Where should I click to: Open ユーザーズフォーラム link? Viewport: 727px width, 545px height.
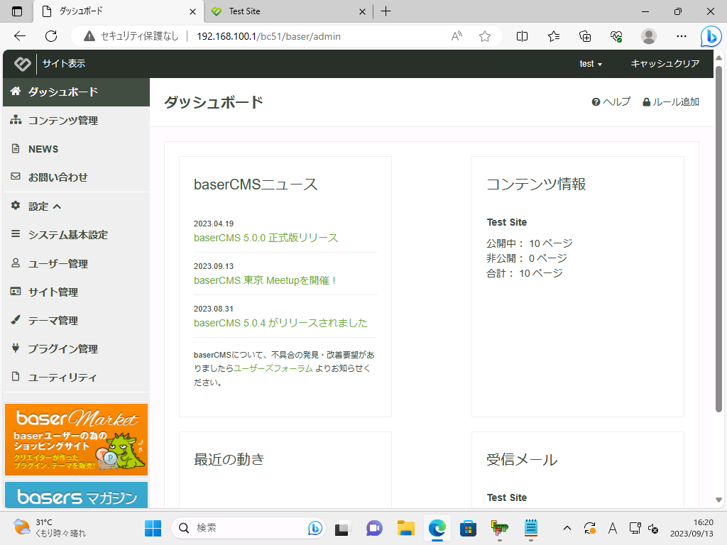[x=273, y=368]
